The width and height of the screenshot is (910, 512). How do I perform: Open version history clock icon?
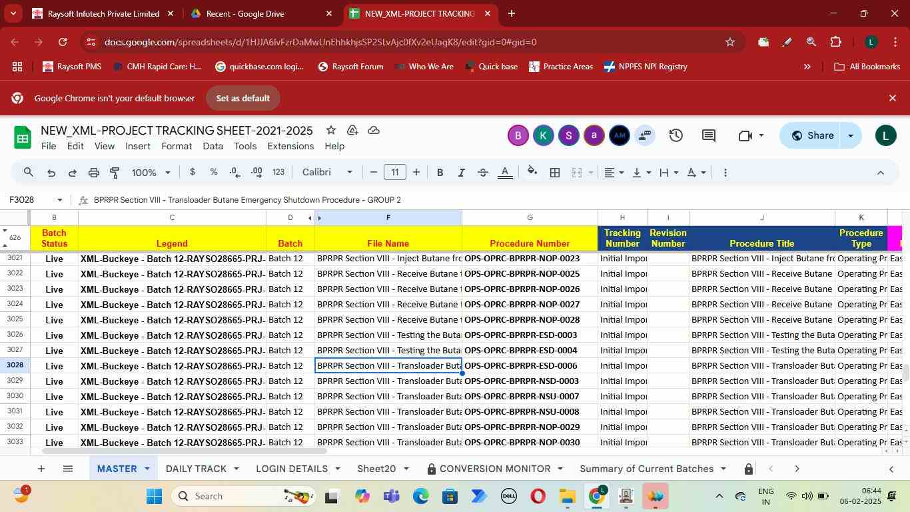pyautogui.click(x=676, y=135)
